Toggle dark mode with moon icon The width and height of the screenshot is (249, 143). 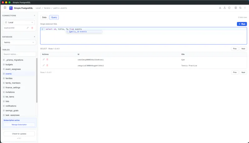click(x=240, y=8)
